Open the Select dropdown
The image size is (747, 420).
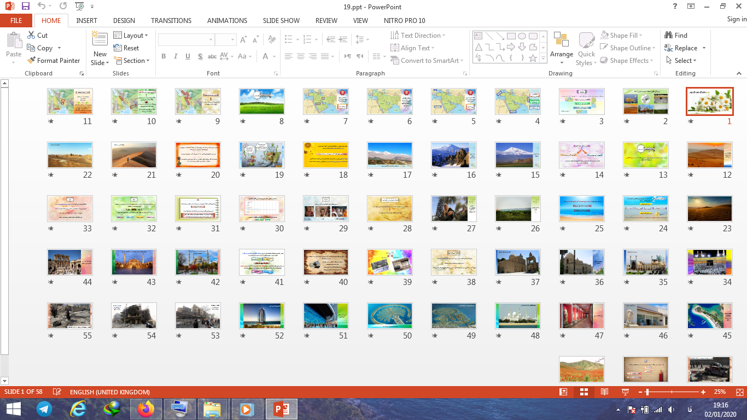pyautogui.click(x=681, y=61)
